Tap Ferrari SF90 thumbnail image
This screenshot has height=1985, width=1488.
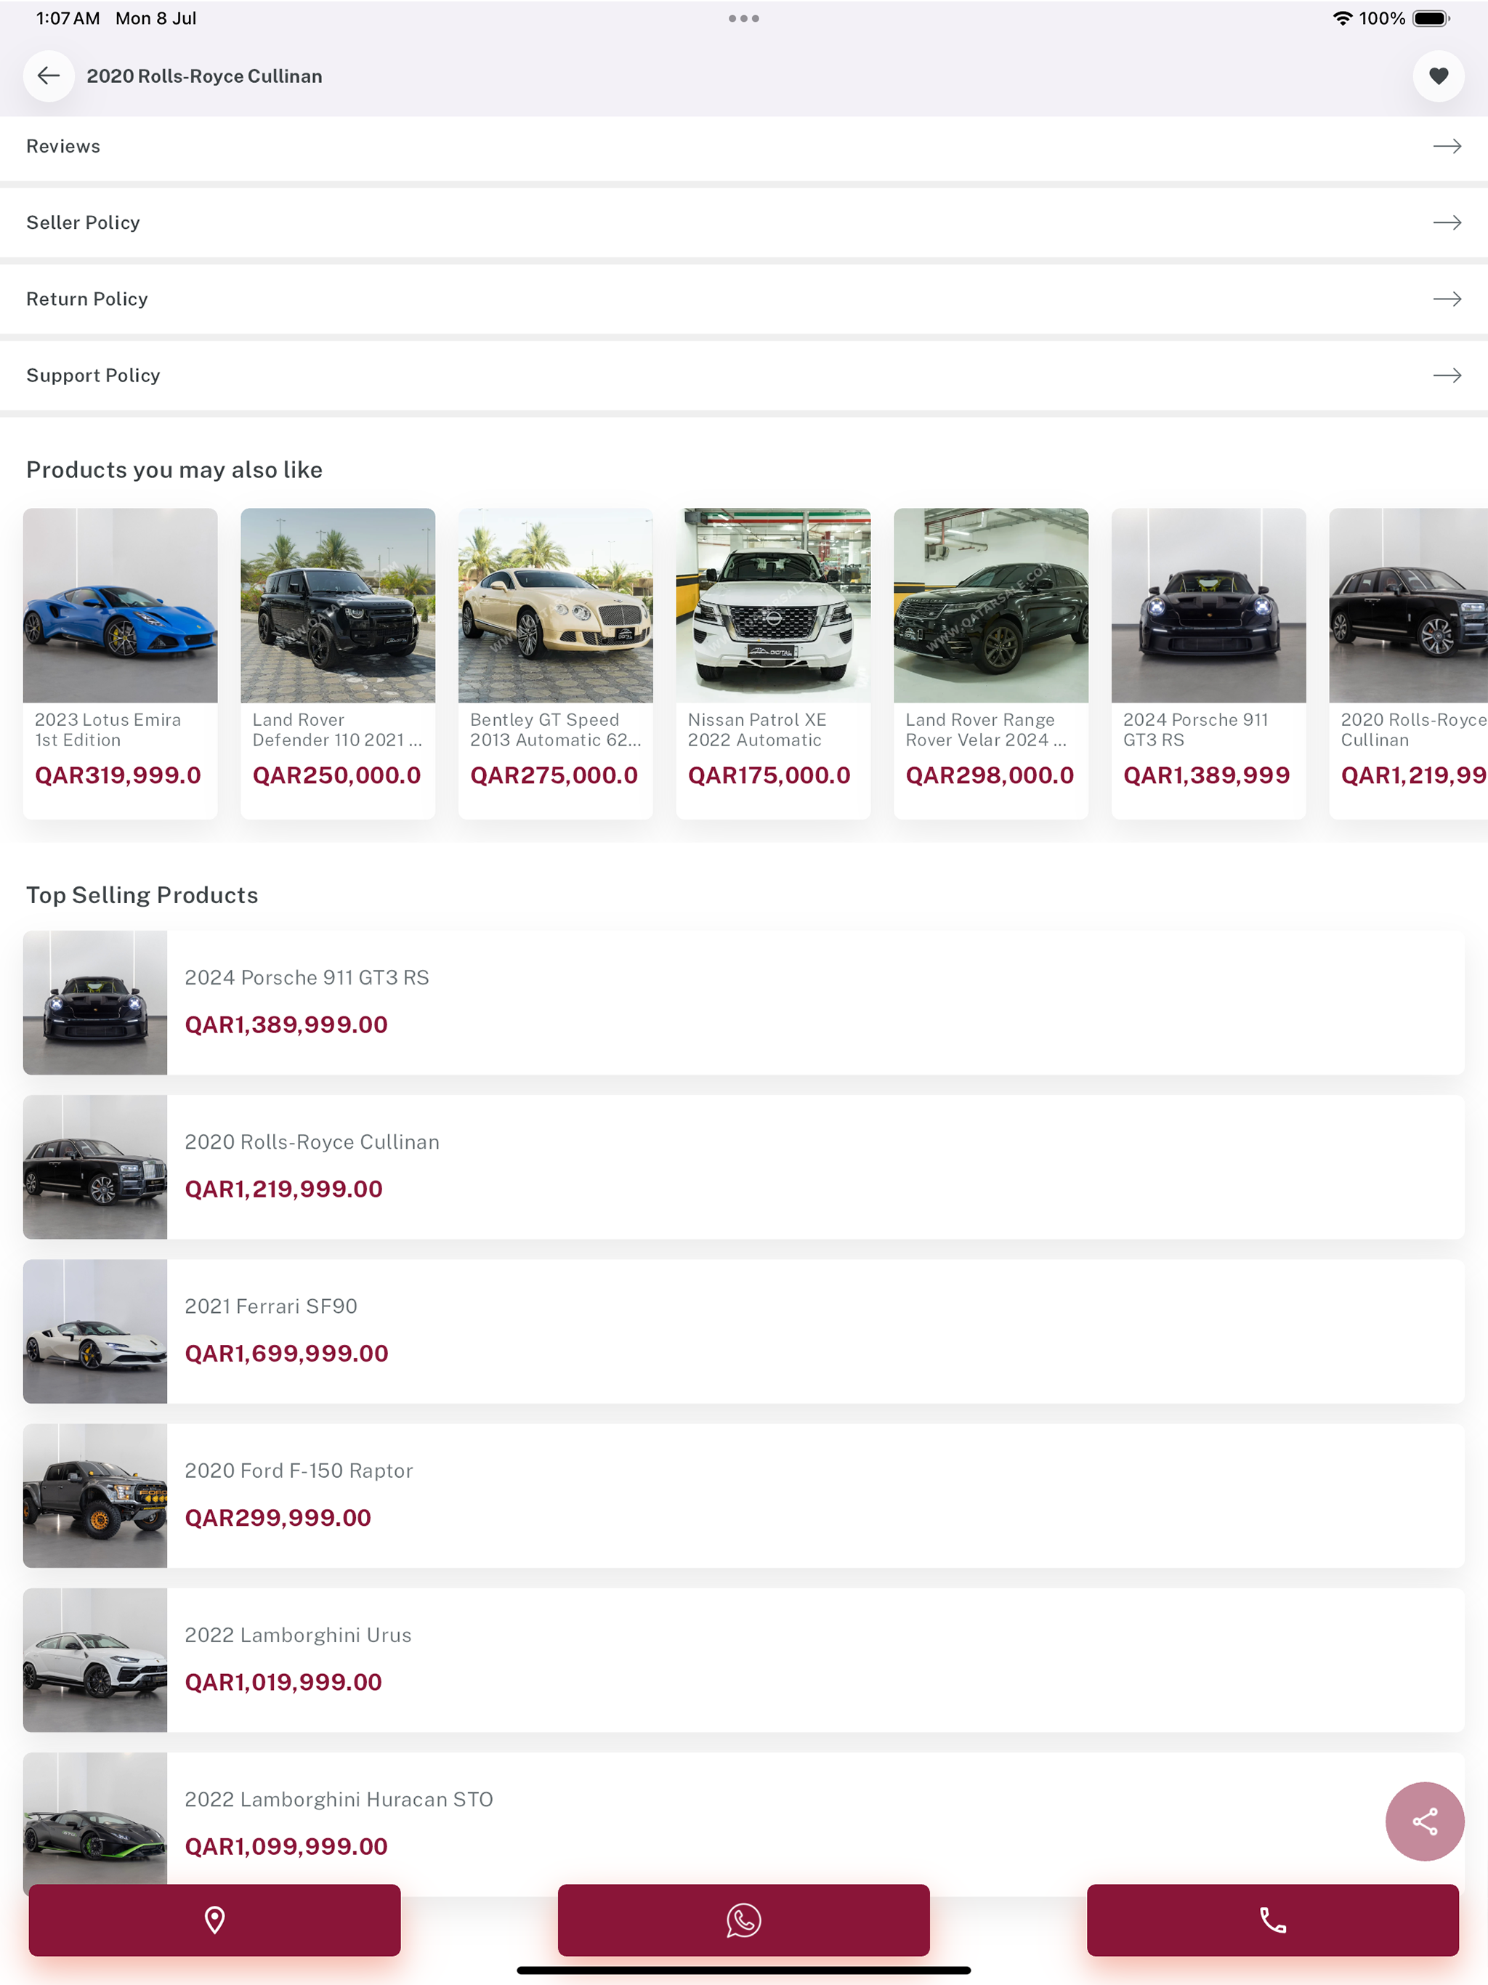click(x=95, y=1331)
